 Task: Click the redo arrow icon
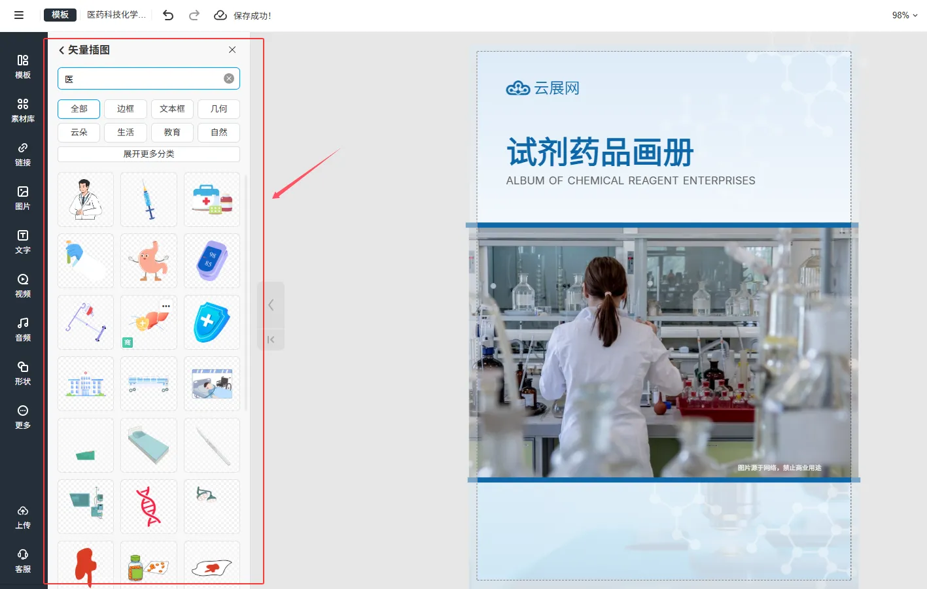tap(194, 15)
